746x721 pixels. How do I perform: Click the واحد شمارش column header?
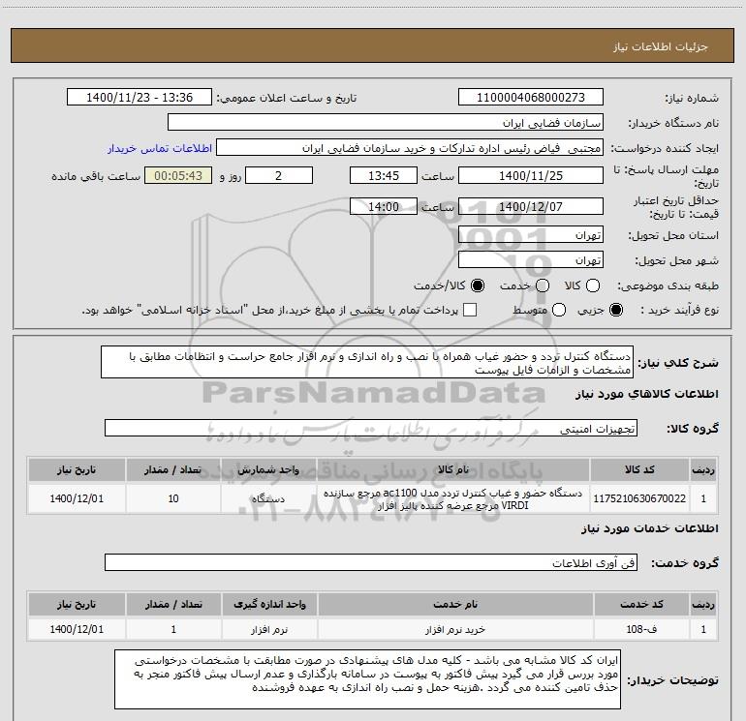pyautogui.click(x=268, y=469)
